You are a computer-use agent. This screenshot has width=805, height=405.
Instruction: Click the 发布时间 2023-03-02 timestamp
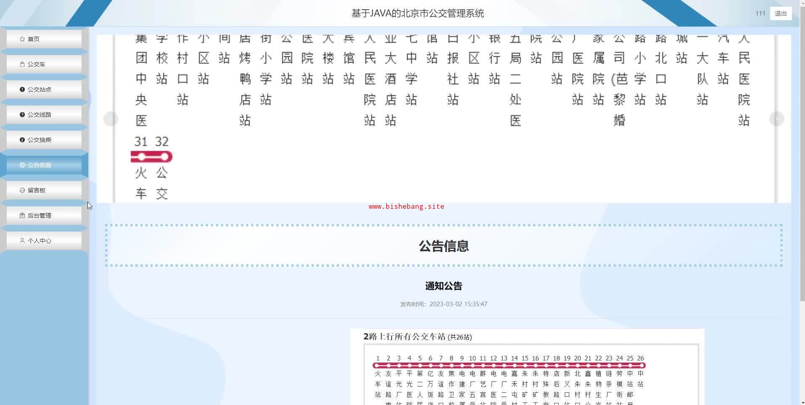(x=444, y=304)
